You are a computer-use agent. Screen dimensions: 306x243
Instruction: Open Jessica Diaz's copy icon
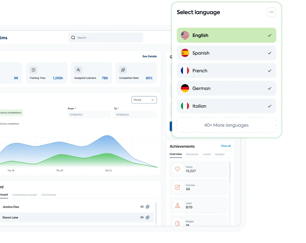pos(148,207)
